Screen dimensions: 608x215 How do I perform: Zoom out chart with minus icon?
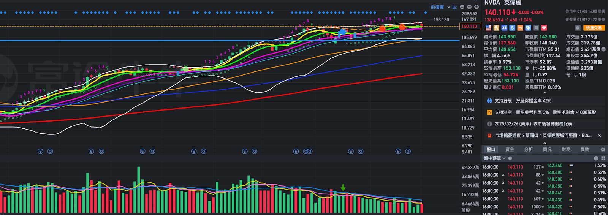[469, 7]
